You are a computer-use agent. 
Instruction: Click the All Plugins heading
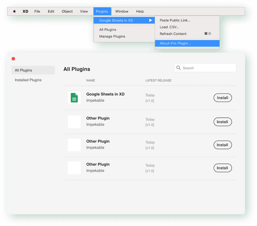click(77, 69)
